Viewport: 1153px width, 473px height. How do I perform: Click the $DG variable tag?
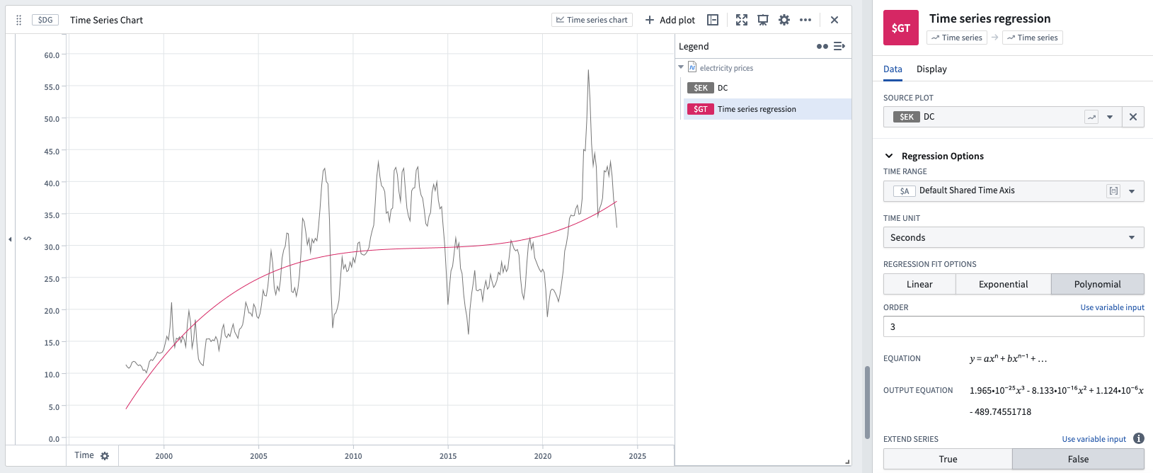pos(45,20)
